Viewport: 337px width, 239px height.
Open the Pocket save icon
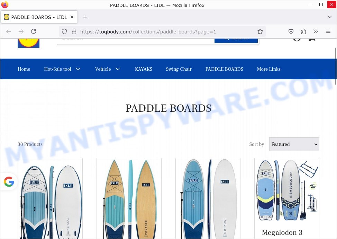pyautogui.click(x=291, y=31)
